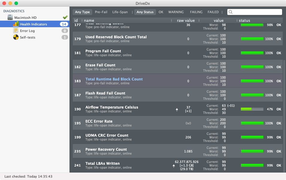This screenshot has width=286, height=180.
Task: Click the 0x0 raw value of ECC Error Rate
Action: tap(188, 123)
